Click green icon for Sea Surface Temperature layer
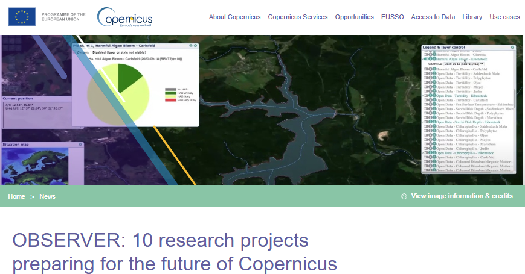The height and width of the screenshot is (274, 525). pyautogui.click(x=434, y=104)
